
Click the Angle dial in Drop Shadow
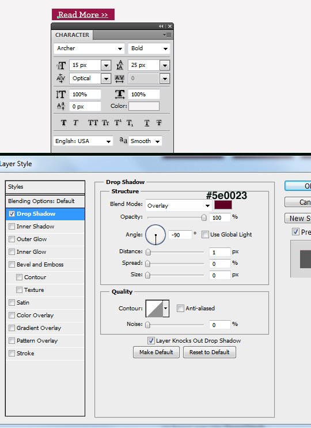[x=155, y=235]
